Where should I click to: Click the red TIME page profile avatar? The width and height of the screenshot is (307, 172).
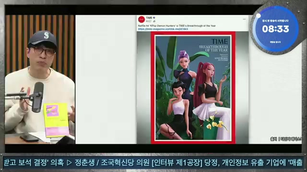[x=141, y=20]
